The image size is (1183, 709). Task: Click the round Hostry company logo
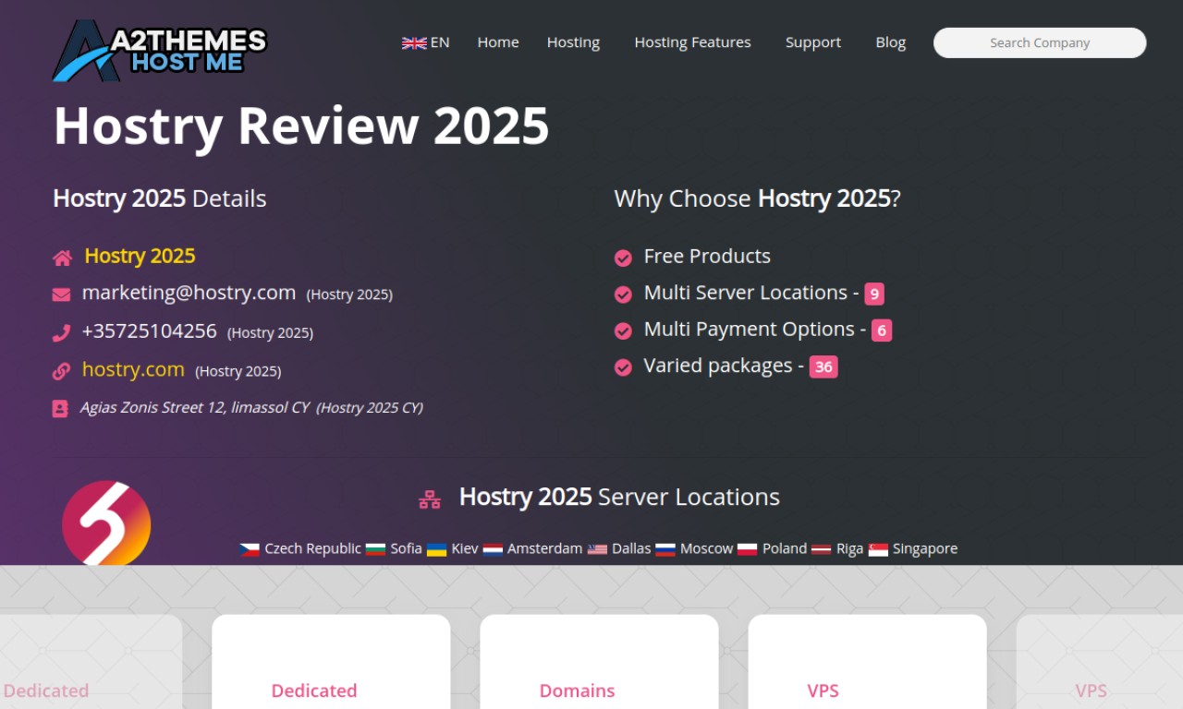tap(106, 523)
